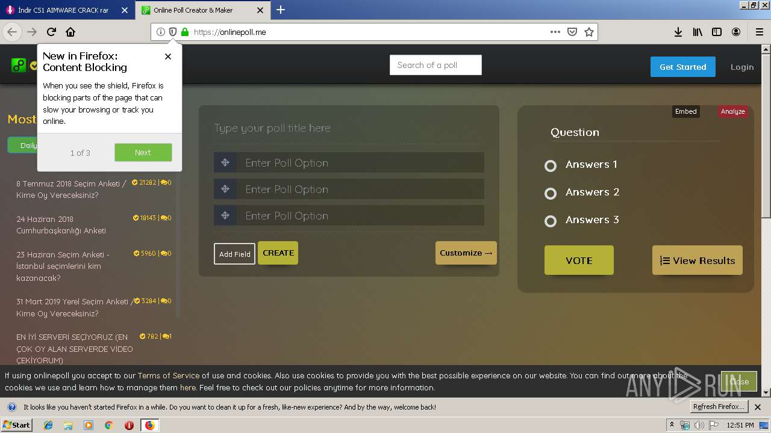Click the green padlock security icon
The height and width of the screenshot is (433, 771).
(x=185, y=32)
